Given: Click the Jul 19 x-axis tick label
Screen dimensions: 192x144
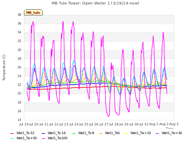Looking at the screenshot, I should pyautogui.click(x=24, y=124).
